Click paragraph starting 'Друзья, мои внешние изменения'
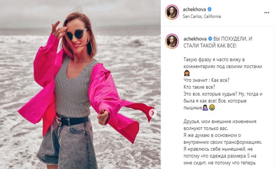 [x=220, y=125]
